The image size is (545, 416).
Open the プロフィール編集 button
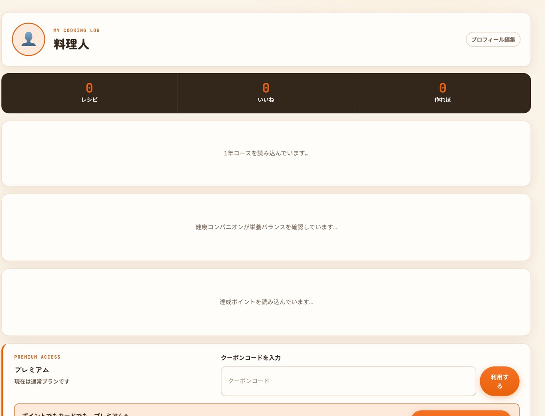493,40
